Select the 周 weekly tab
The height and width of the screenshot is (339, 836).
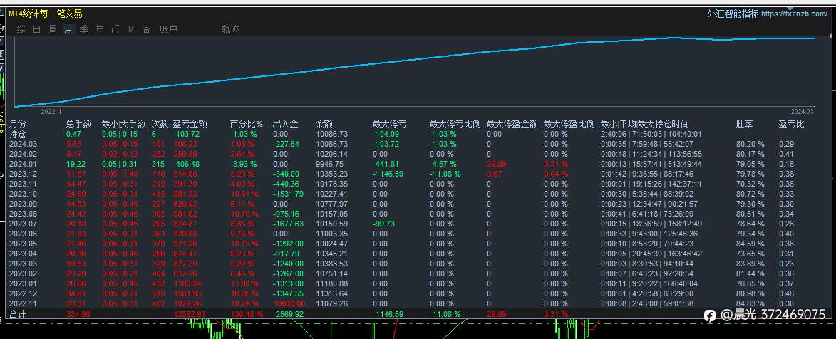[x=53, y=30]
